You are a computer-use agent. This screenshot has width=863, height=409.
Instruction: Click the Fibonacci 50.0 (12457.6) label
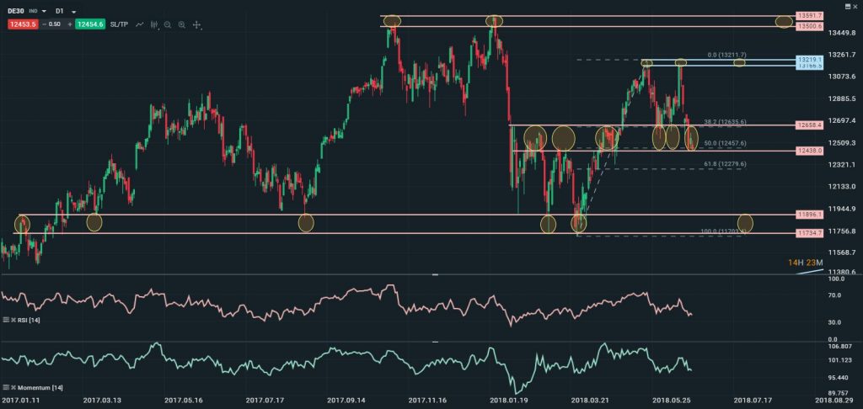tap(724, 143)
